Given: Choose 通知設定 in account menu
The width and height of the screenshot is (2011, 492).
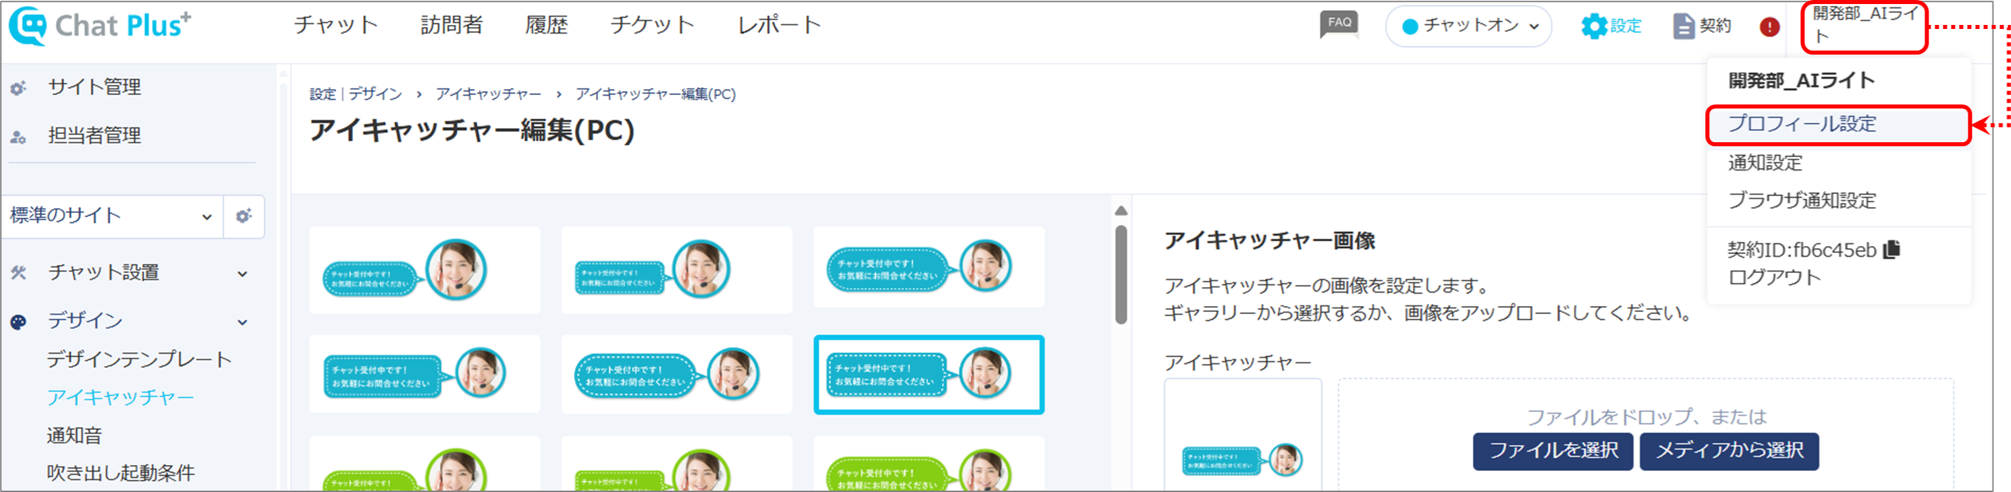Looking at the screenshot, I should (x=1765, y=163).
